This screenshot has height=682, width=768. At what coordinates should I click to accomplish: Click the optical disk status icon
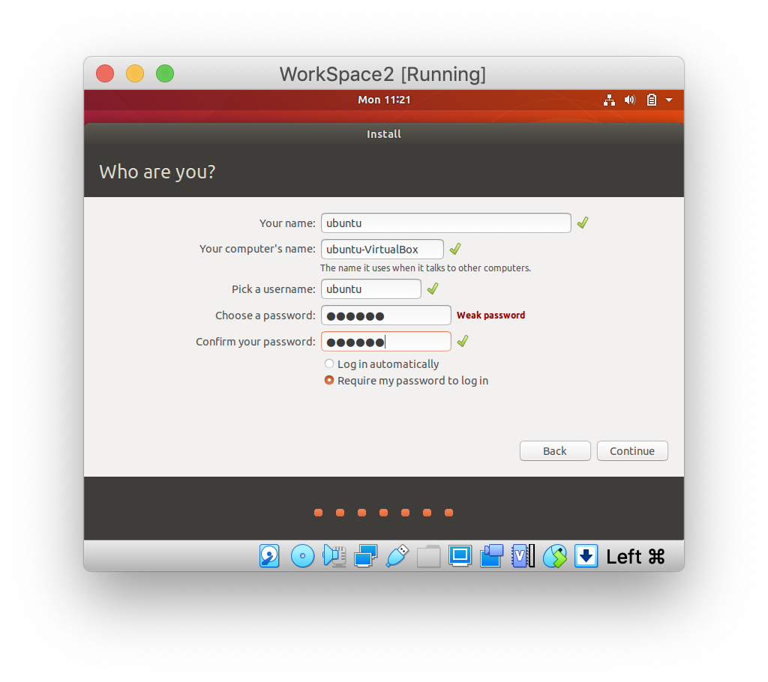[303, 555]
